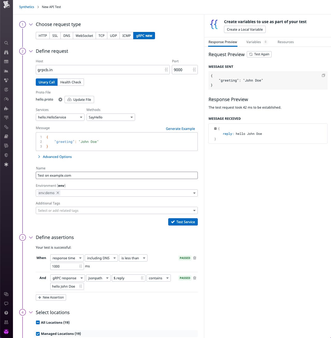The image size is (331, 338).
Task: Open the globe icon in the sidebar
Action: click(x=6, y=164)
